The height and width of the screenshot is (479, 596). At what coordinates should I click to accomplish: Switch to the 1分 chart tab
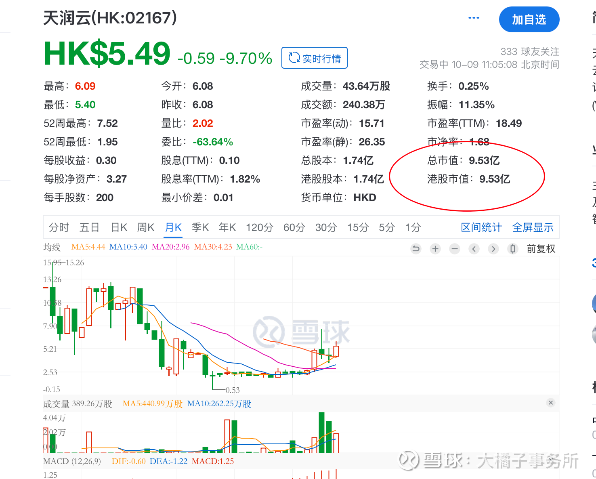[x=413, y=227]
